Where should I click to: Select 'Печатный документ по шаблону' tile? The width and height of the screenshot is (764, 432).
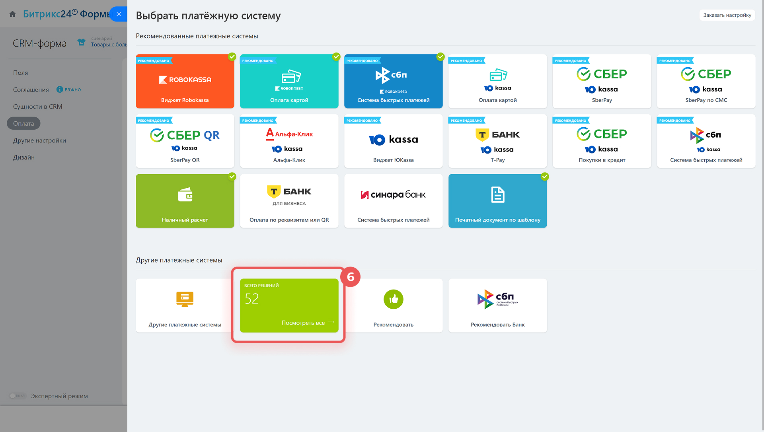[x=497, y=201]
